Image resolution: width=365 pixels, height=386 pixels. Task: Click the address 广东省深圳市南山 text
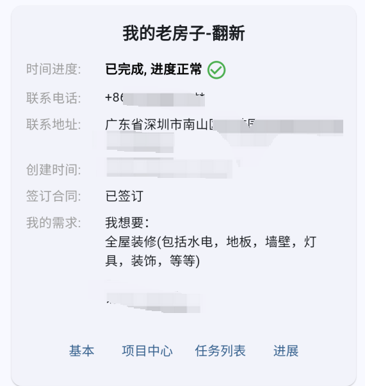159,125
